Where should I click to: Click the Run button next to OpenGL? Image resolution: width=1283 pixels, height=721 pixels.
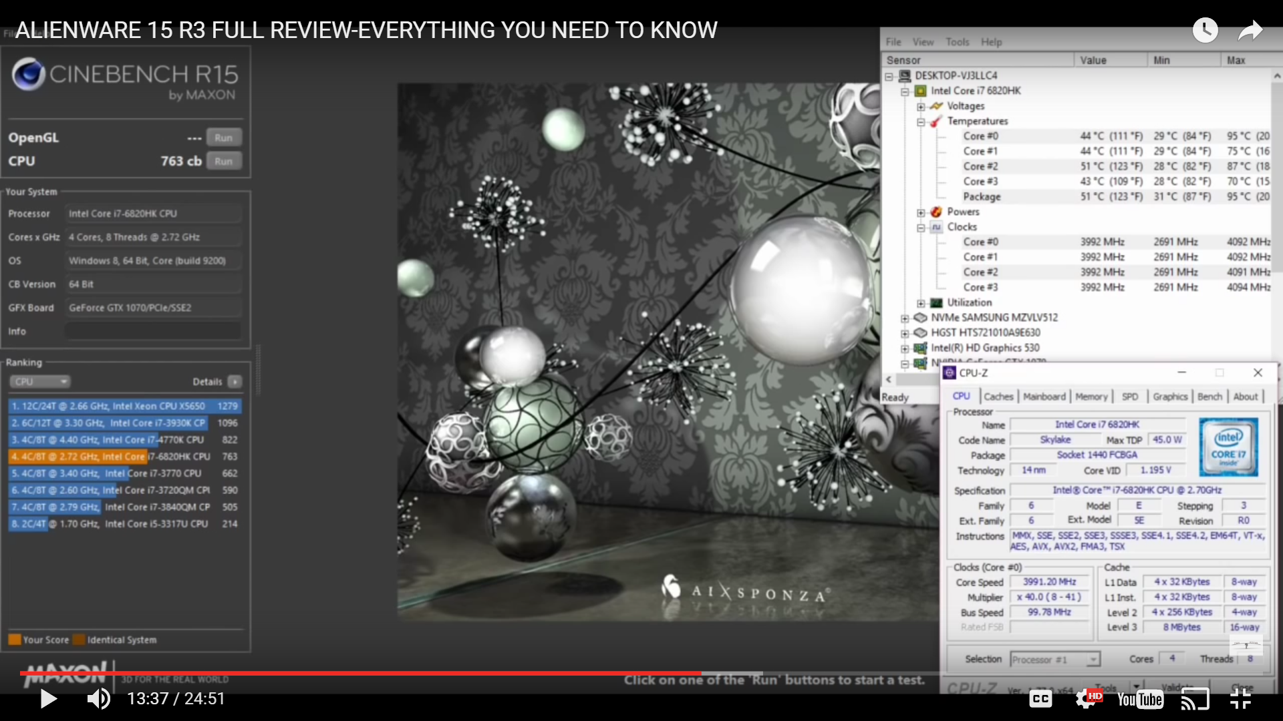tap(224, 138)
